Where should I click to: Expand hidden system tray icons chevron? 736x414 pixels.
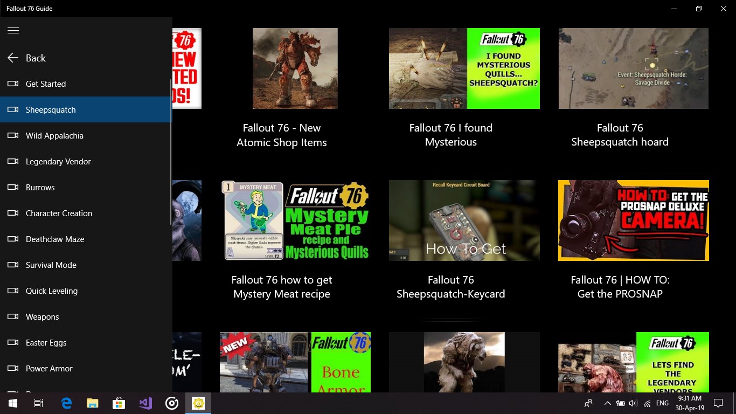pyautogui.click(x=608, y=403)
